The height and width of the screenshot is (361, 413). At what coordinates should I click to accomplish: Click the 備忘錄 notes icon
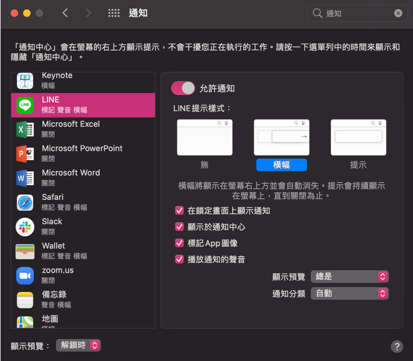click(x=25, y=300)
